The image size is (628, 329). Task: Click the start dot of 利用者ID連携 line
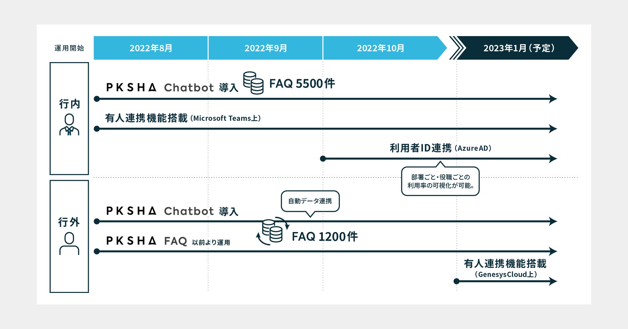click(x=323, y=159)
